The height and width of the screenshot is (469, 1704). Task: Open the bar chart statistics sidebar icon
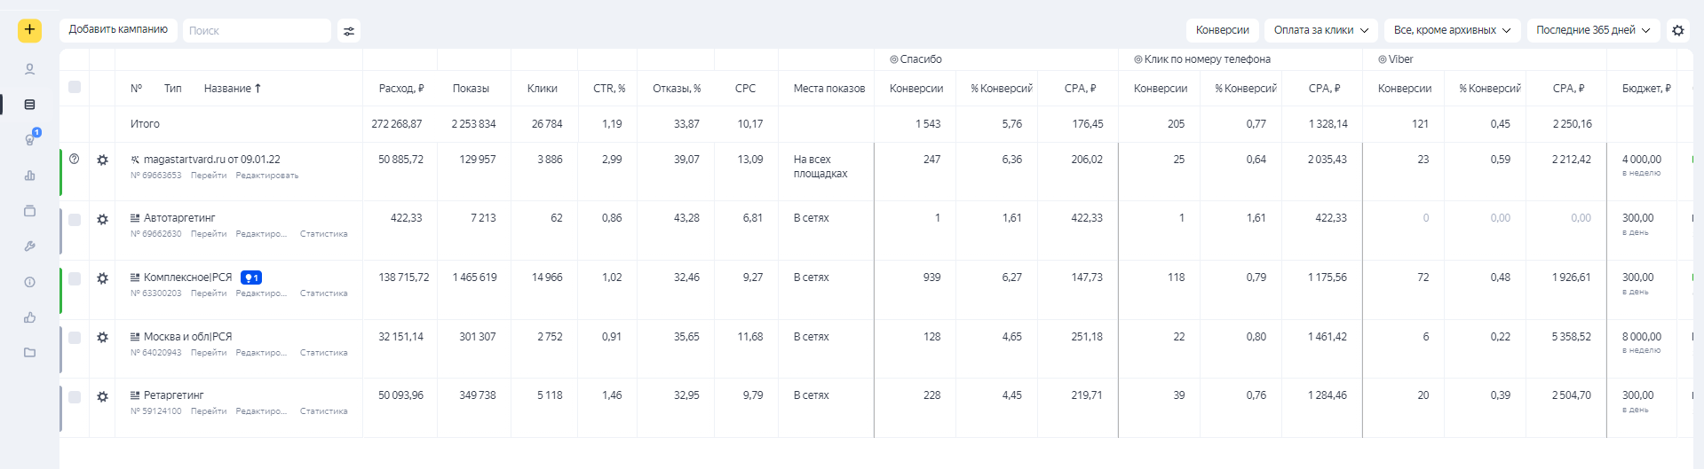30,176
